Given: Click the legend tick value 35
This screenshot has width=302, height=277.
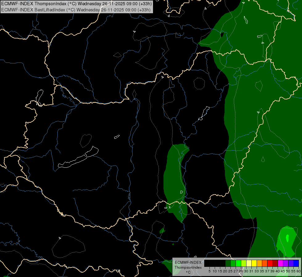Looking at the screenshot, I should (262, 271).
